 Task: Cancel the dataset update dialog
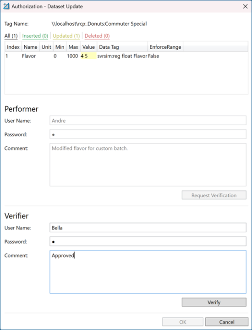point(227,322)
